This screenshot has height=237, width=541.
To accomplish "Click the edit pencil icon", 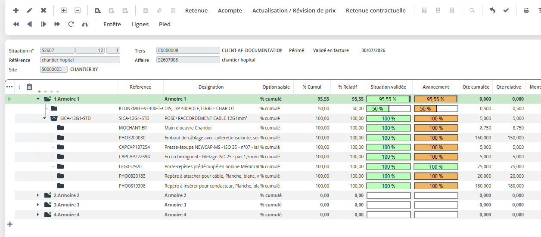I will pos(30,10).
